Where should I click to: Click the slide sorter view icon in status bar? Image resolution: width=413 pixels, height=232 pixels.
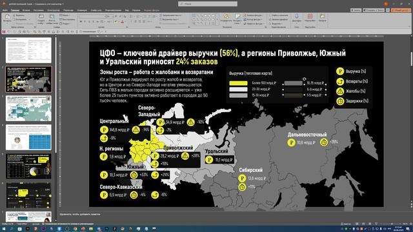point(363,224)
